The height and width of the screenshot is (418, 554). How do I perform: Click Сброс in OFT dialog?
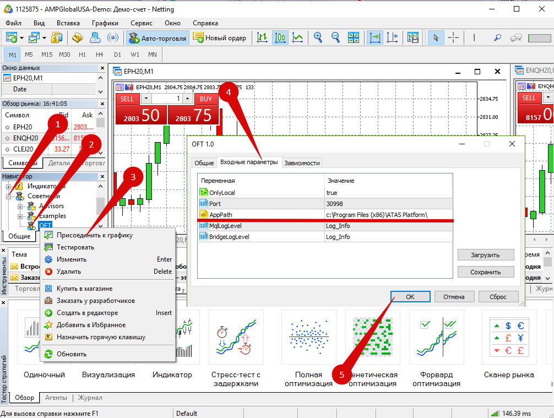[x=498, y=297]
